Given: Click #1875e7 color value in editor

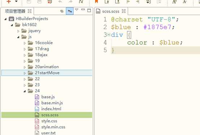Looking at the screenshot, I should [157, 27].
